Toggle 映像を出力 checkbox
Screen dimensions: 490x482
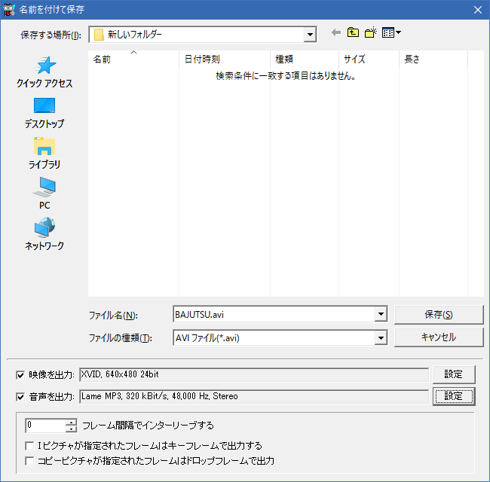click(20, 374)
